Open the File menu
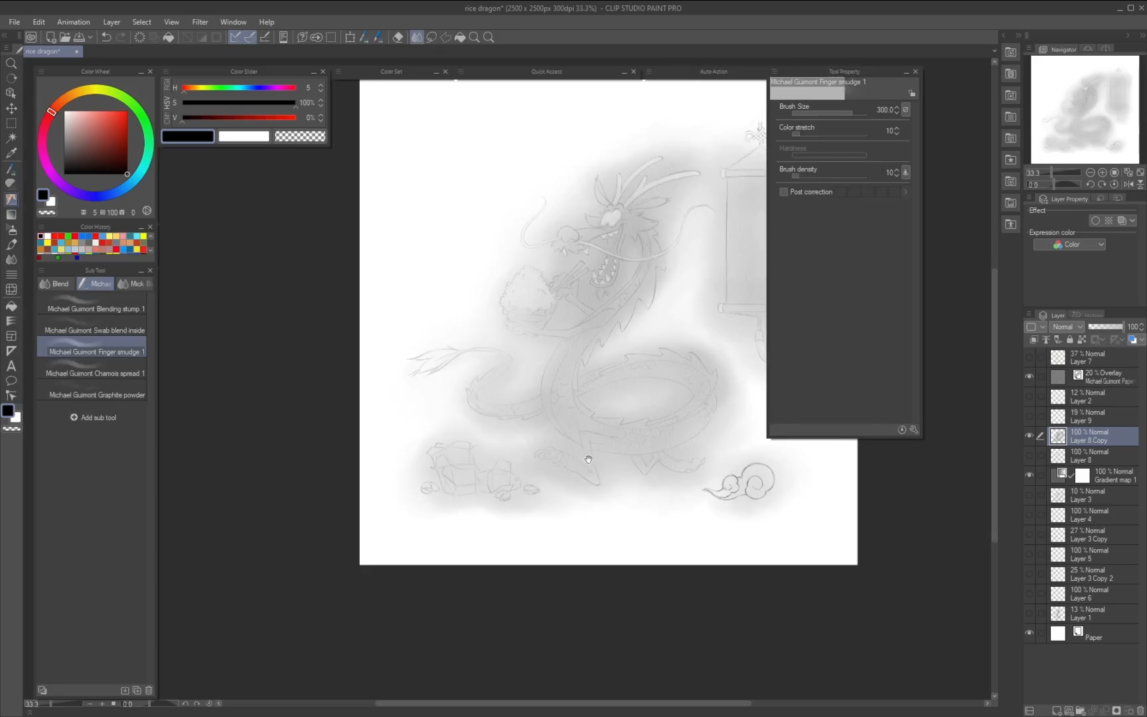This screenshot has height=717, width=1147. (14, 22)
